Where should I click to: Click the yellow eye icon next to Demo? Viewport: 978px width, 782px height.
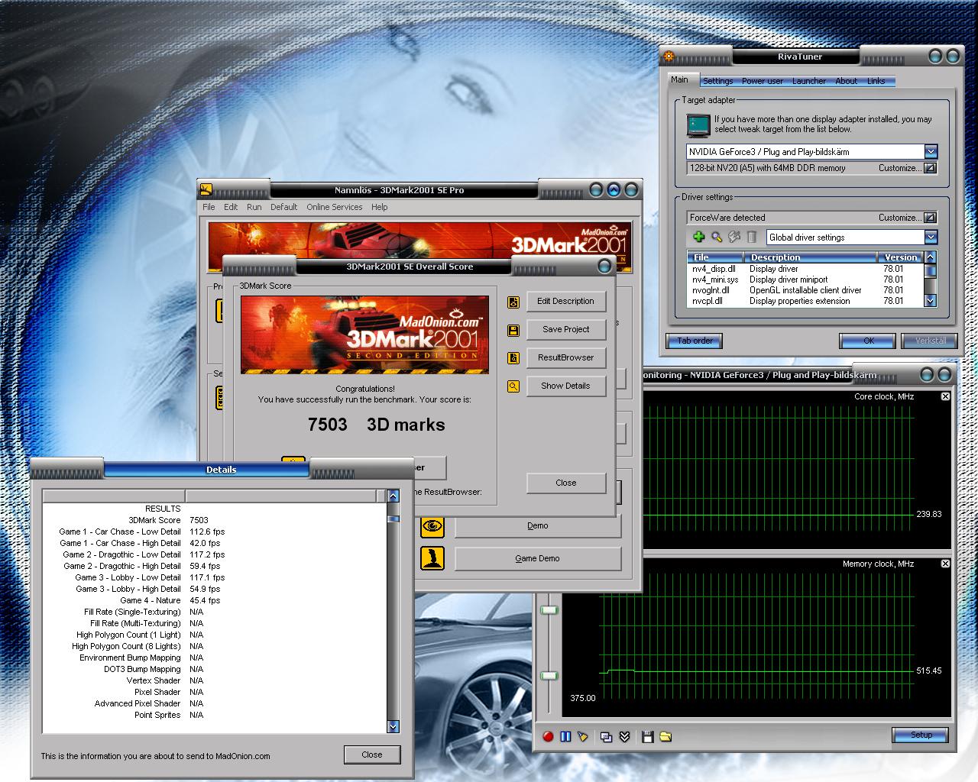[x=432, y=525]
